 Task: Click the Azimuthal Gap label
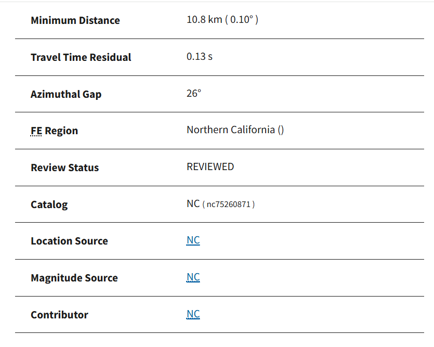tap(66, 94)
